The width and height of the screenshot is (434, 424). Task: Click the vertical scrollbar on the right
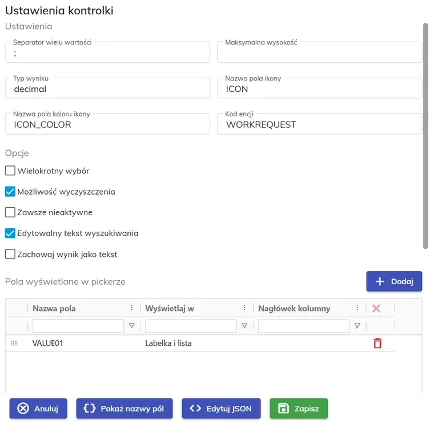(x=425, y=136)
